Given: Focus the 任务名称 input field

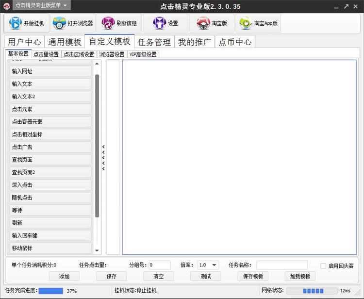Looking at the screenshot, I should 282,265.
